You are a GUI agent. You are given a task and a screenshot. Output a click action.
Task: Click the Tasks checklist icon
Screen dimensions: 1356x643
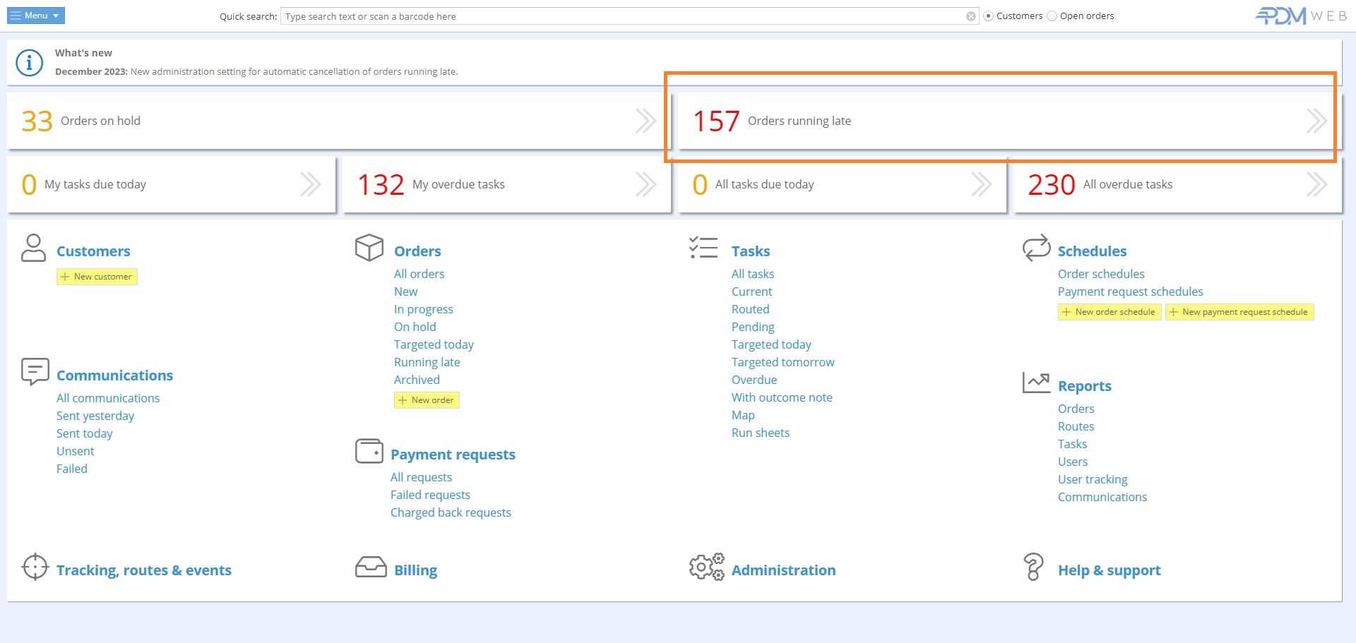703,248
